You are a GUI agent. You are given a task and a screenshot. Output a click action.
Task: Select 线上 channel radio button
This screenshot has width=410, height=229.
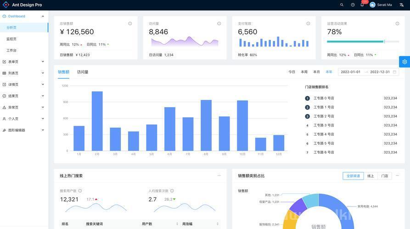click(371, 176)
